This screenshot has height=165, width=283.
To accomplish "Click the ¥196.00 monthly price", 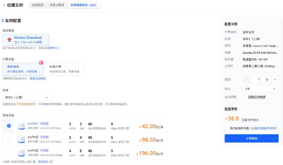I will (150, 153).
